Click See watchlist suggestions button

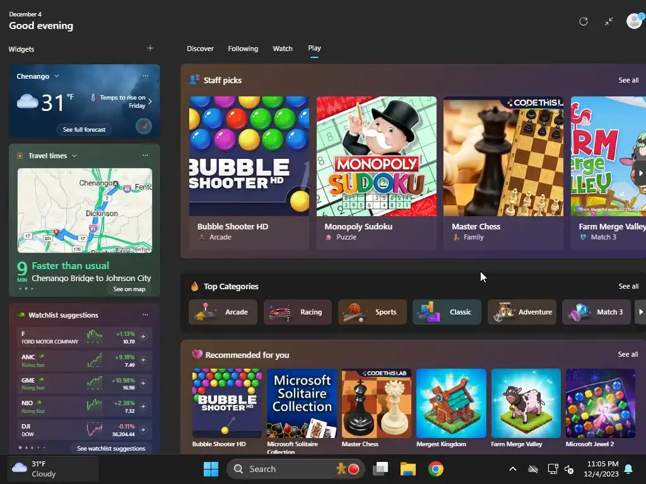pyautogui.click(x=111, y=448)
